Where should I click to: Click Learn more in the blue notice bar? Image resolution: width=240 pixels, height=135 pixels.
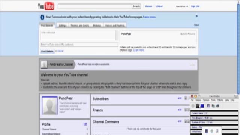[150, 17]
